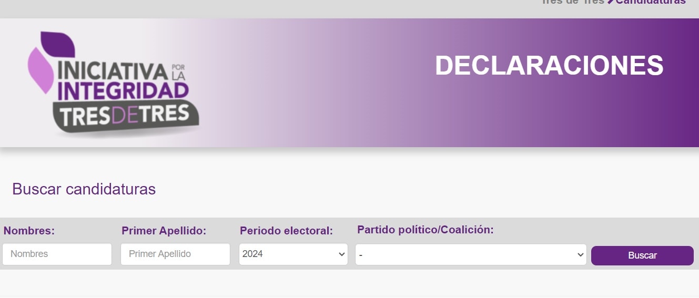Click the breadcrumb separator arrow before Candidaturas

[611, 2]
